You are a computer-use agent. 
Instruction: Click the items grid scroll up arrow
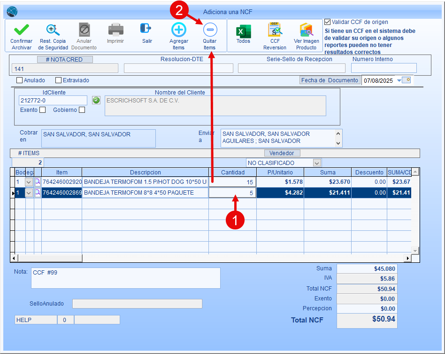415,172
